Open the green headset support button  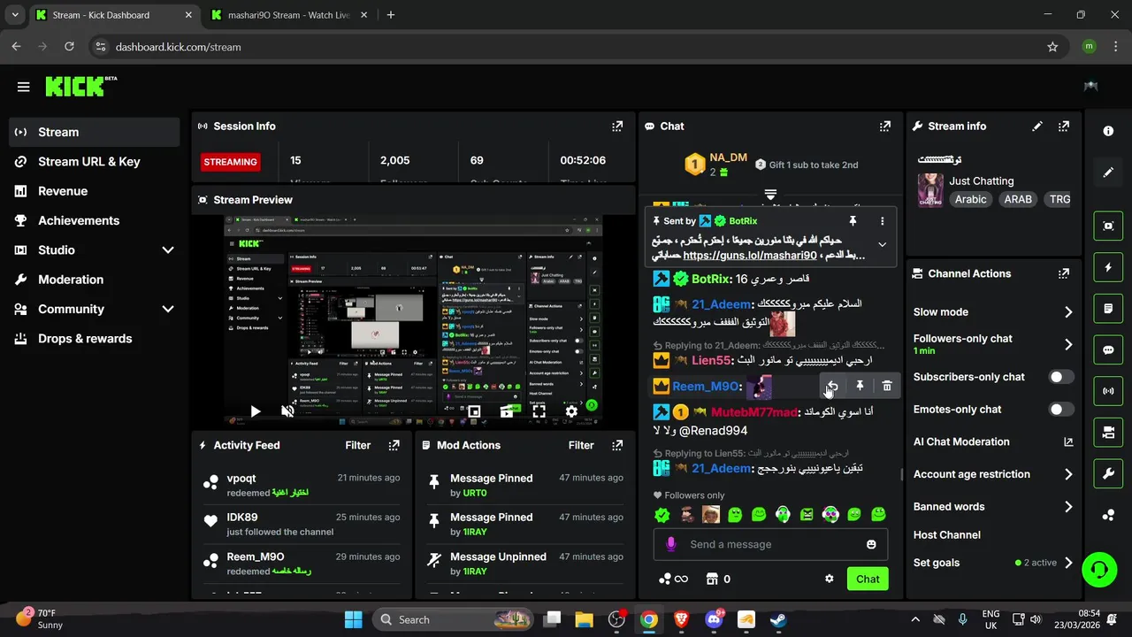click(x=1099, y=569)
